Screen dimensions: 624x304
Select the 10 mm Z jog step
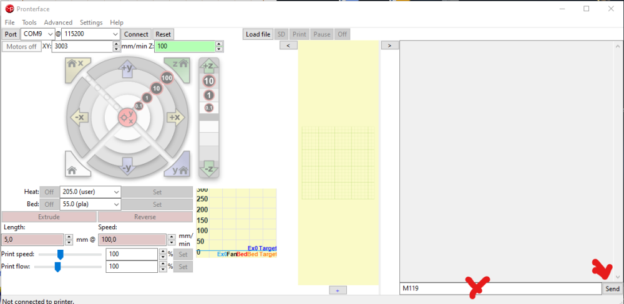pos(209,81)
